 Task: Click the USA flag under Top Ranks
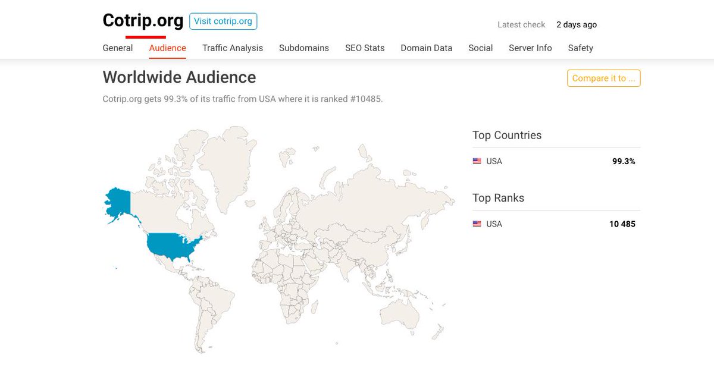(x=477, y=224)
